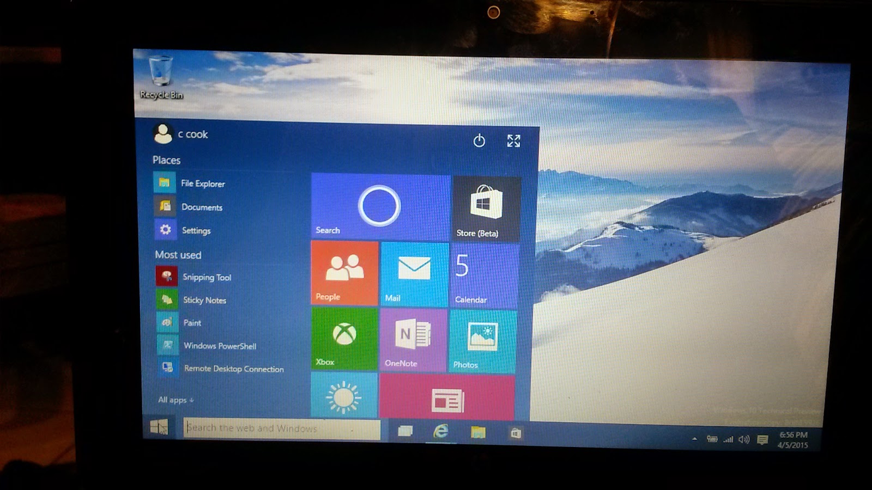The width and height of the screenshot is (872, 490).
Task: Show hidden system tray icons
Action: point(694,439)
